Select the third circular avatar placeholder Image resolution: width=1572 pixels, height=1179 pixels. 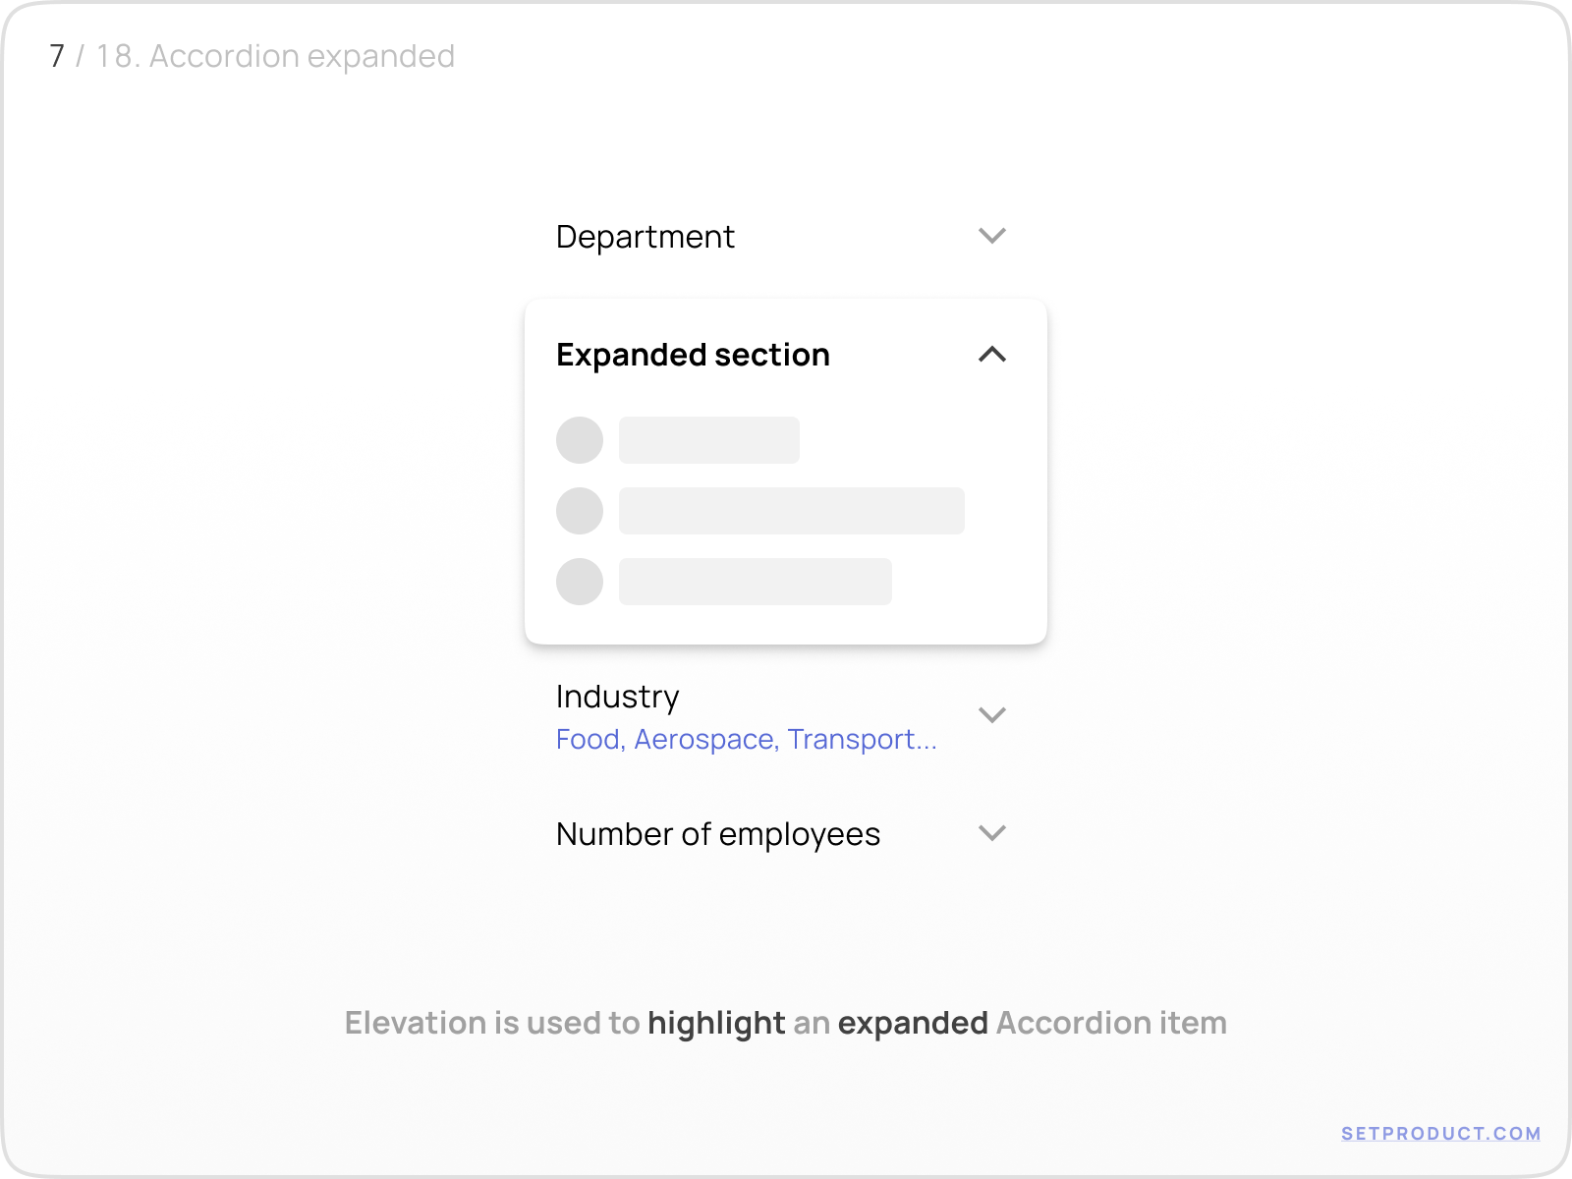tap(580, 582)
